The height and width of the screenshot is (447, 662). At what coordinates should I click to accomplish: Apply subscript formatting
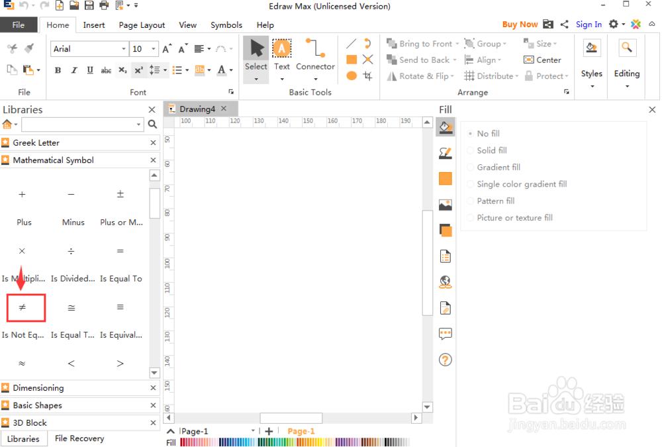coord(122,70)
